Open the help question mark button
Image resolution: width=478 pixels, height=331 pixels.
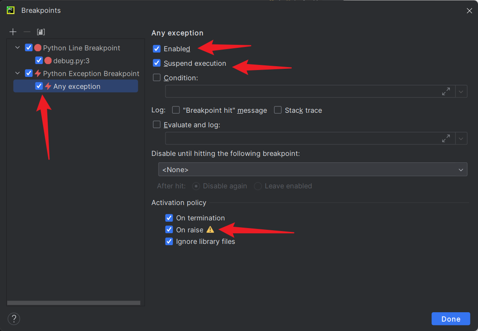(x=14, y=319)
